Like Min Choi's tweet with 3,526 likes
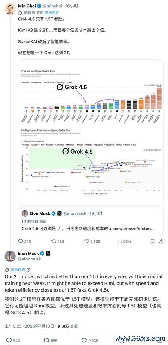The image size is (168, 345). (x=87, y=241)
